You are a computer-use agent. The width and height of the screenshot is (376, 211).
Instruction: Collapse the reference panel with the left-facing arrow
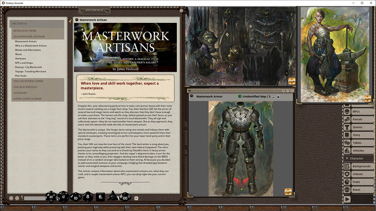70,21
